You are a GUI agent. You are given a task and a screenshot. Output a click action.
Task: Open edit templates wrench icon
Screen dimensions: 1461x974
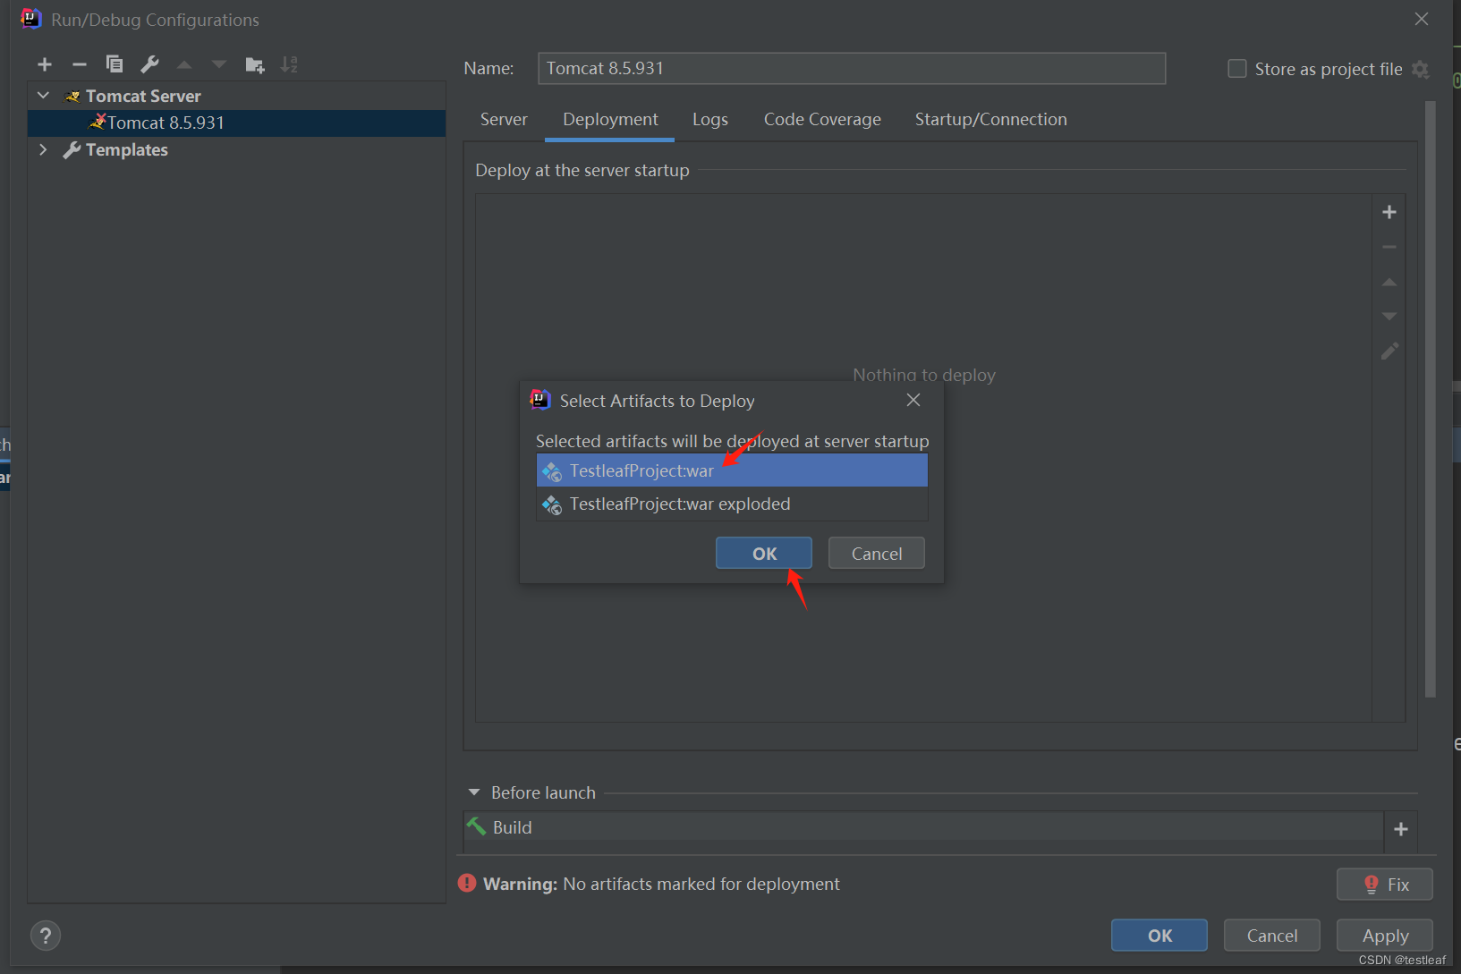150,64
